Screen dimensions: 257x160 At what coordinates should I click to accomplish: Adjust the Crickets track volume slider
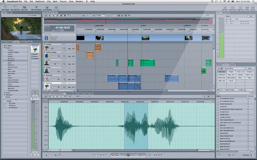coord(52,49)
